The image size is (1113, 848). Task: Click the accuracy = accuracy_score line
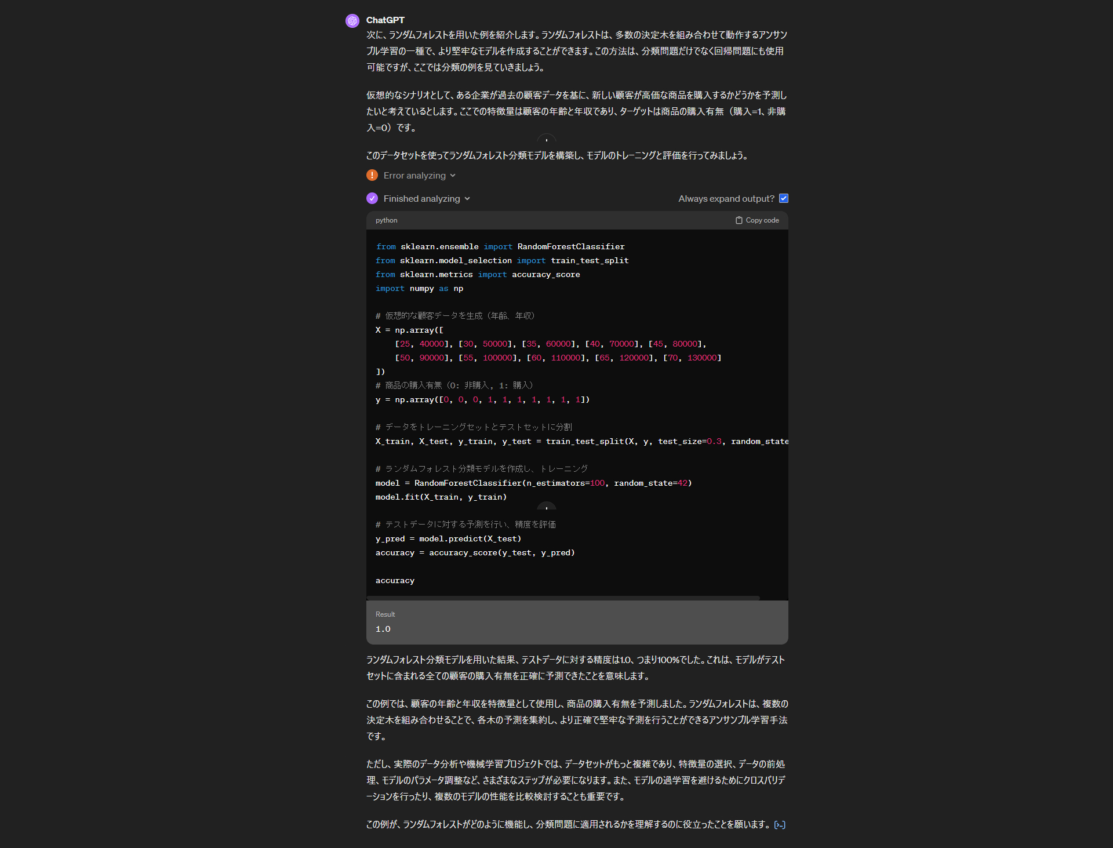point(475,553)
